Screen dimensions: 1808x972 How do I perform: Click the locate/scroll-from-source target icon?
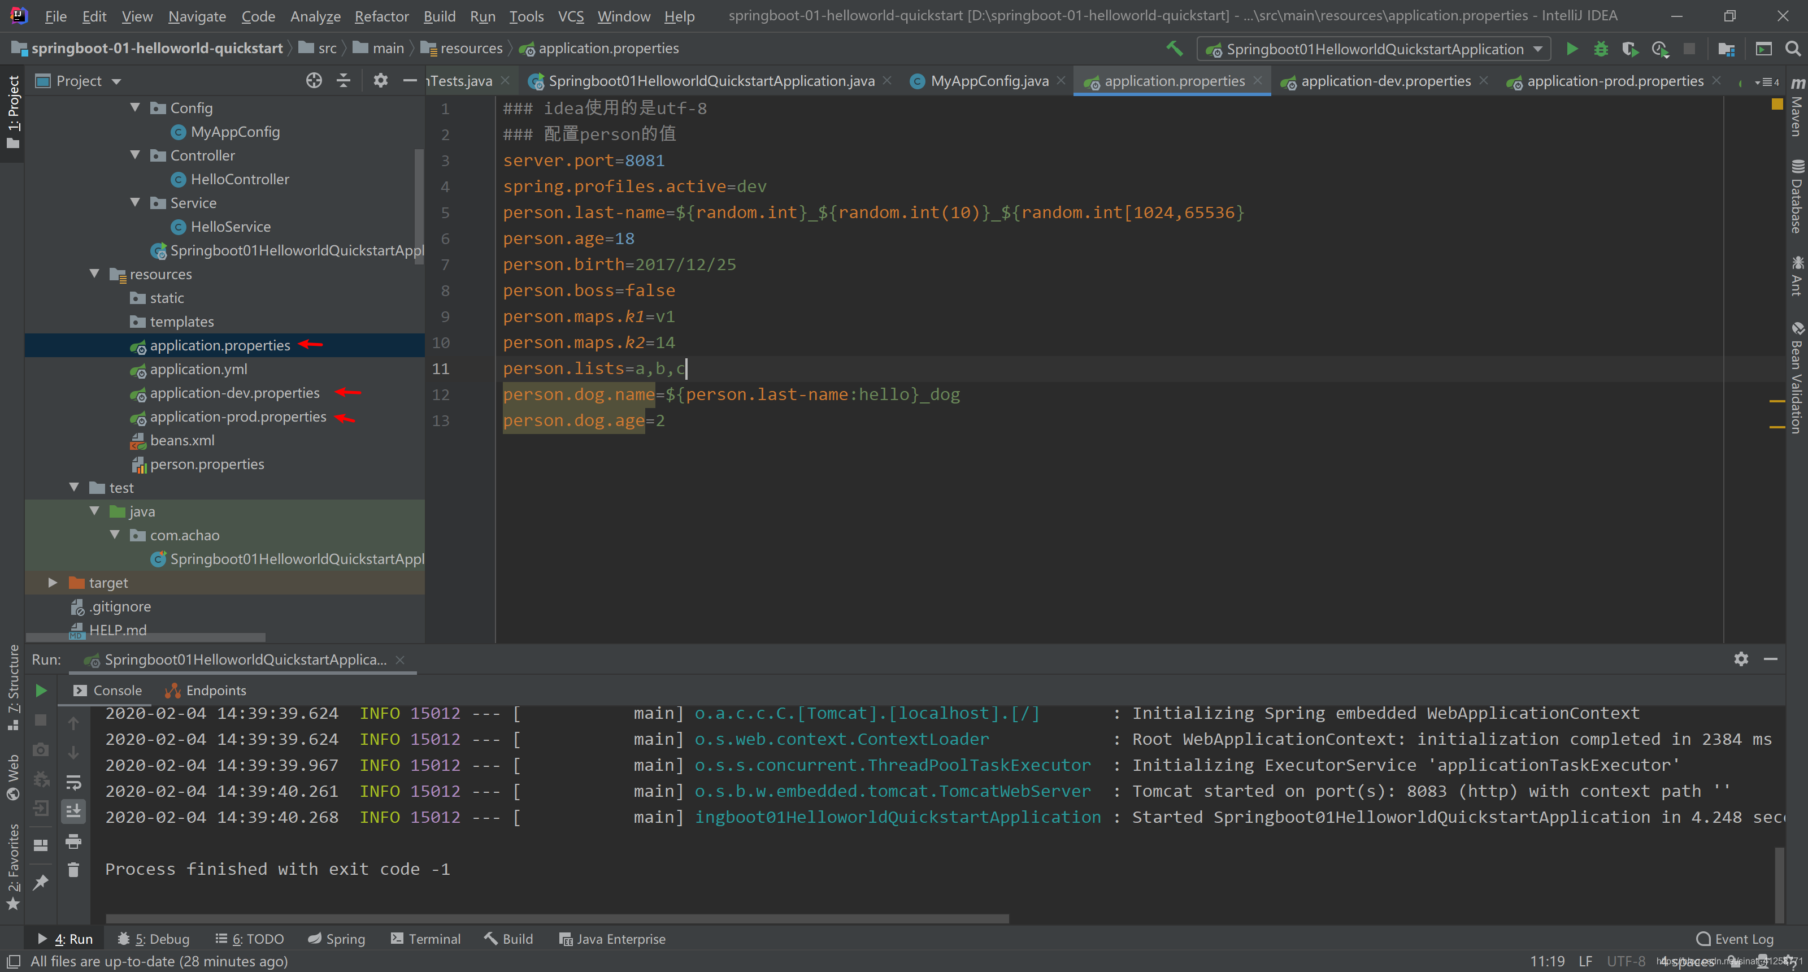[x=314, y=81]
